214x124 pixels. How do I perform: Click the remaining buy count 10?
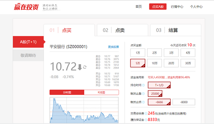coord(190,45)
